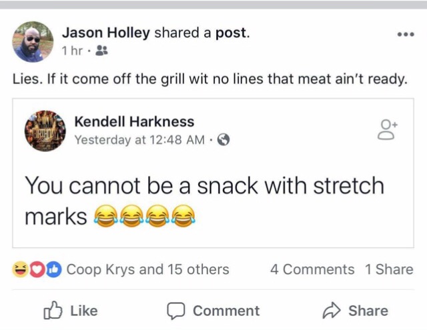Click the add friend icon
427x330 pixels.
tap(387, 129)
